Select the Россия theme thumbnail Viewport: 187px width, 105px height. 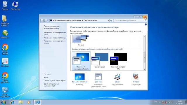click(81, 41)
